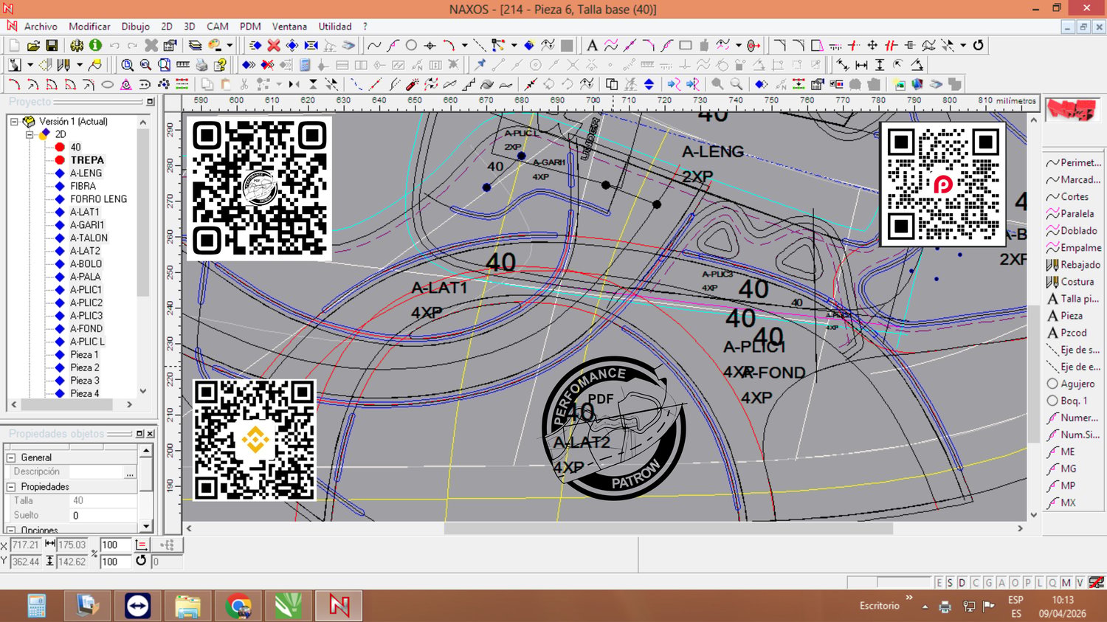Open File Explorer from the taskbar

click(x=187, y=606)
